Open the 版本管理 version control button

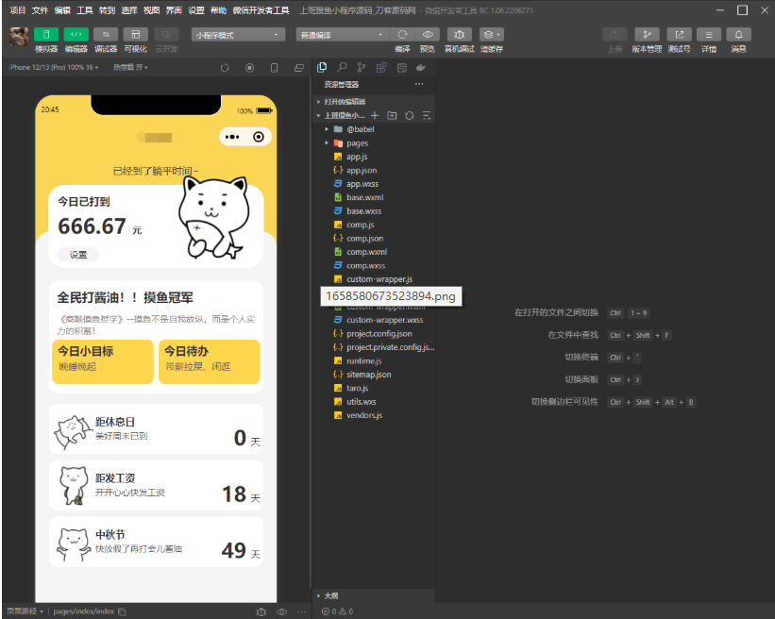[x=647, y=34]
